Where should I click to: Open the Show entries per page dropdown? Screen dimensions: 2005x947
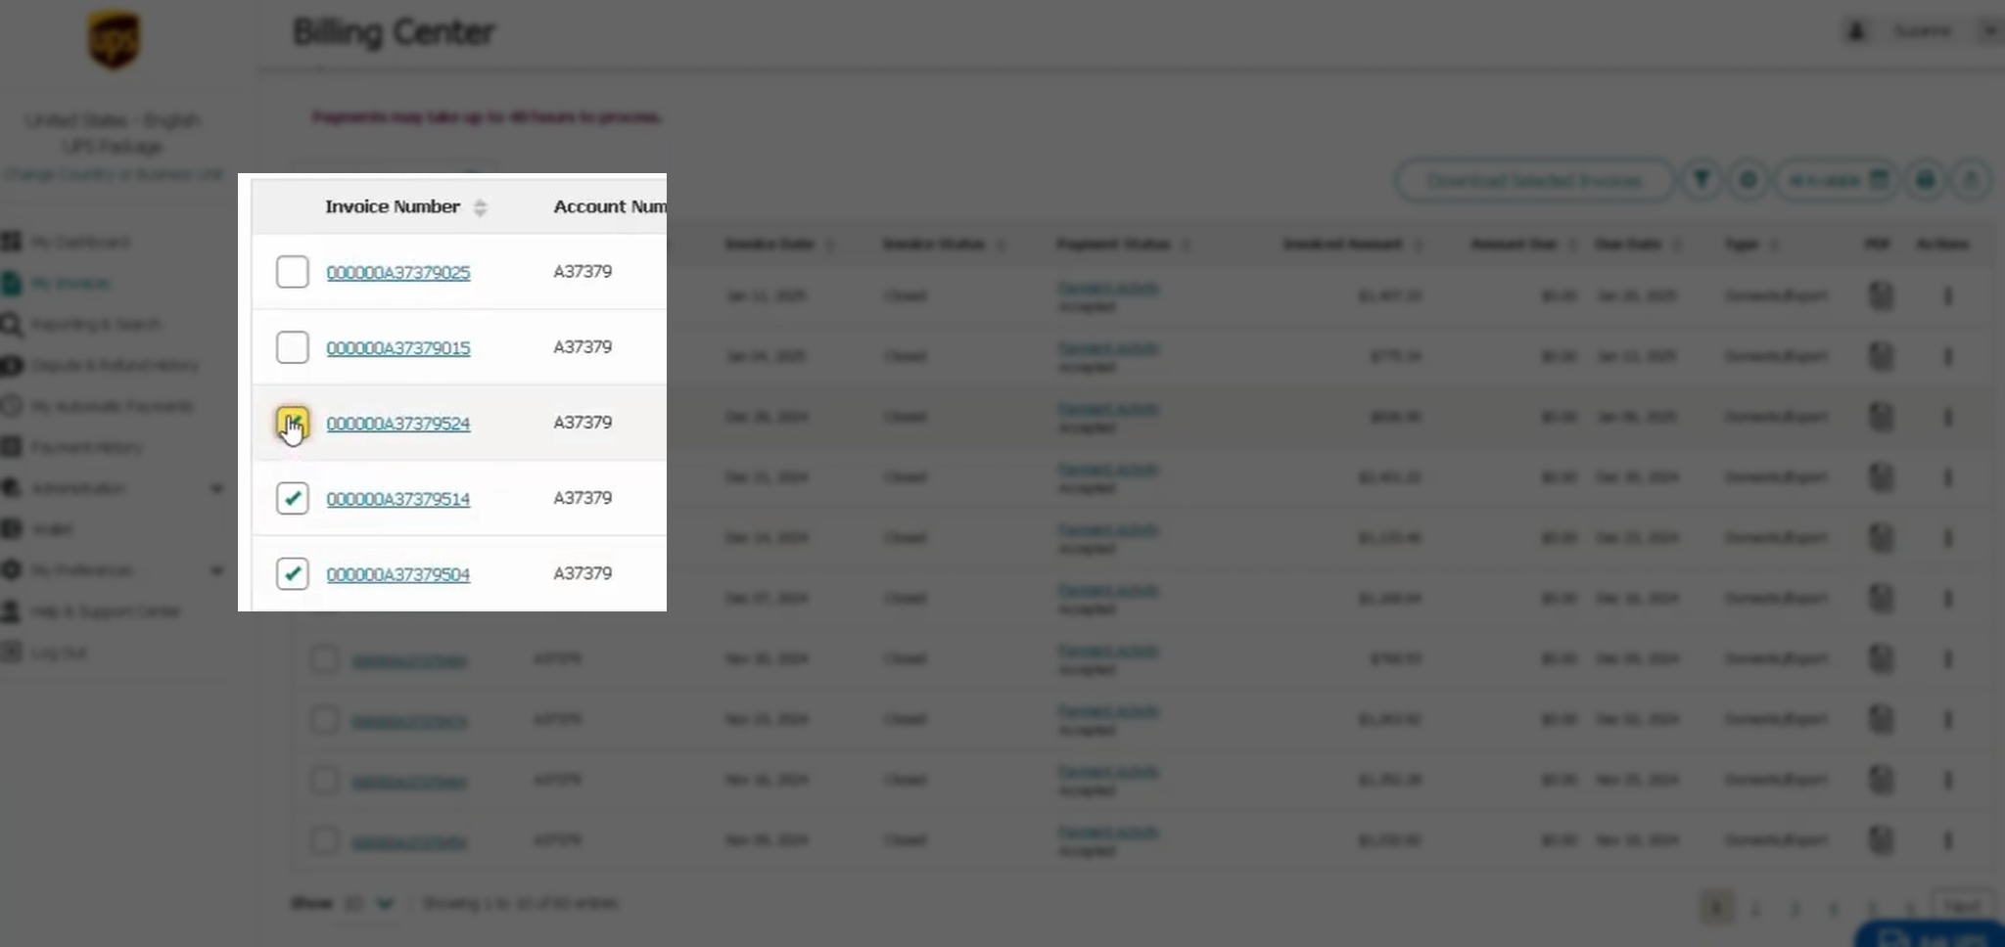tap(369, 903)
